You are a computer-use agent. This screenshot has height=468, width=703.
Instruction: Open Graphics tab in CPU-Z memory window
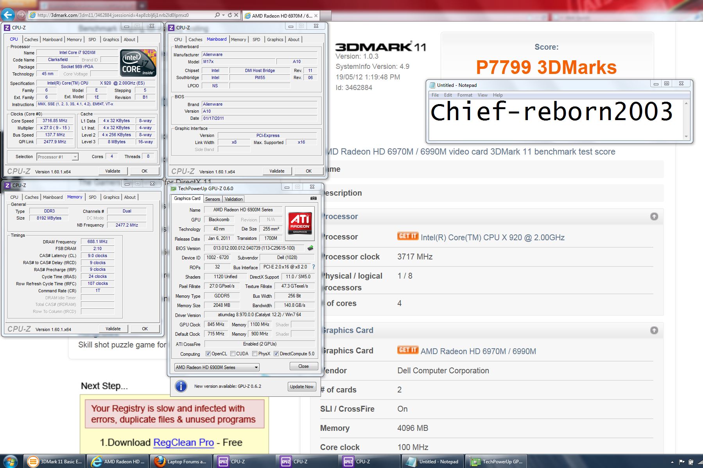coord(111,197)
